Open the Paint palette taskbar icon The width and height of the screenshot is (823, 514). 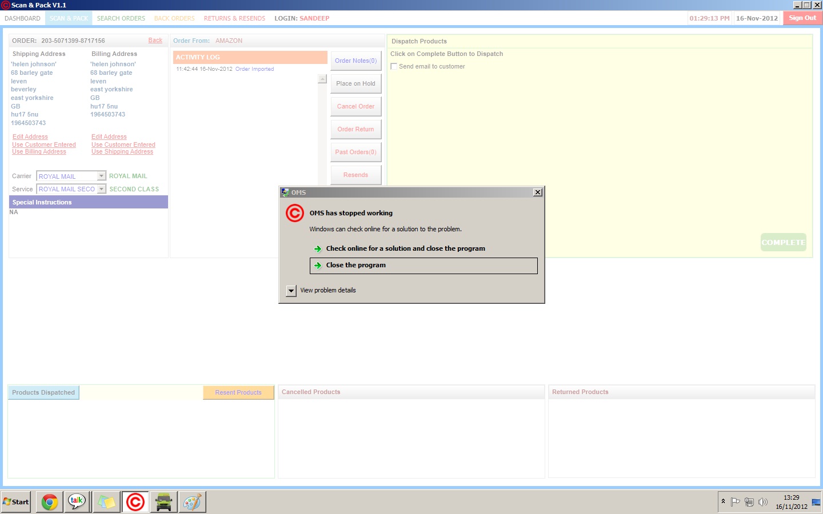(x=192, y=502)
